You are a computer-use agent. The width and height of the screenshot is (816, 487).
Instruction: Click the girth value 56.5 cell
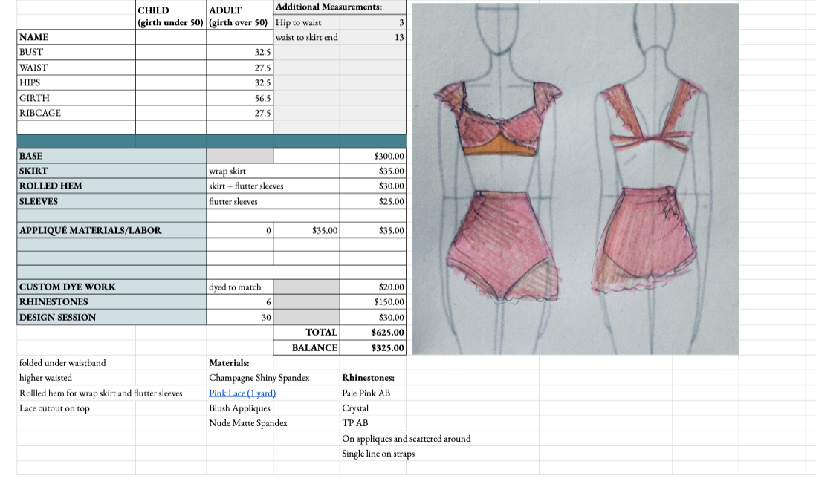pos(240,98)
